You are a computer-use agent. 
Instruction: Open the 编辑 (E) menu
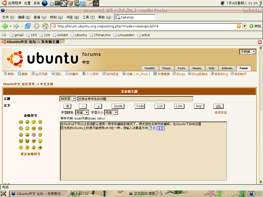[x=24, y=17]
